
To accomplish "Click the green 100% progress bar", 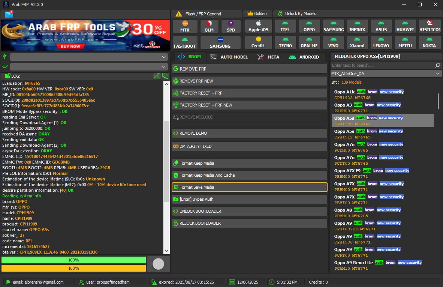I will click(x=74, y=260).
